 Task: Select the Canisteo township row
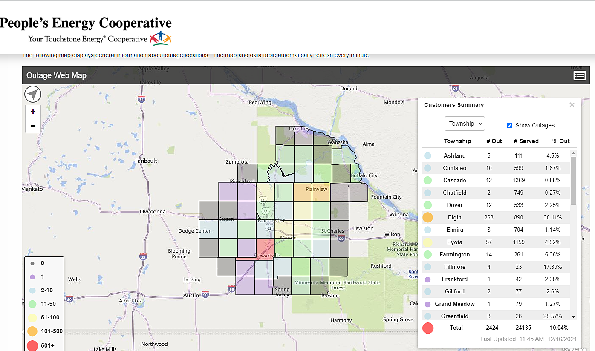tap(496, 168)
